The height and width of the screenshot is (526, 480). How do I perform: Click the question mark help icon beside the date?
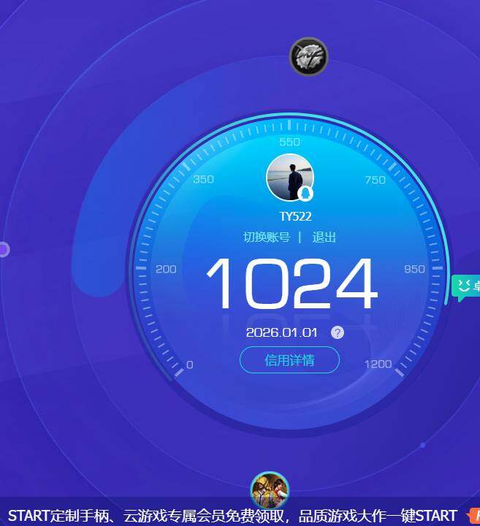(338, 332)
